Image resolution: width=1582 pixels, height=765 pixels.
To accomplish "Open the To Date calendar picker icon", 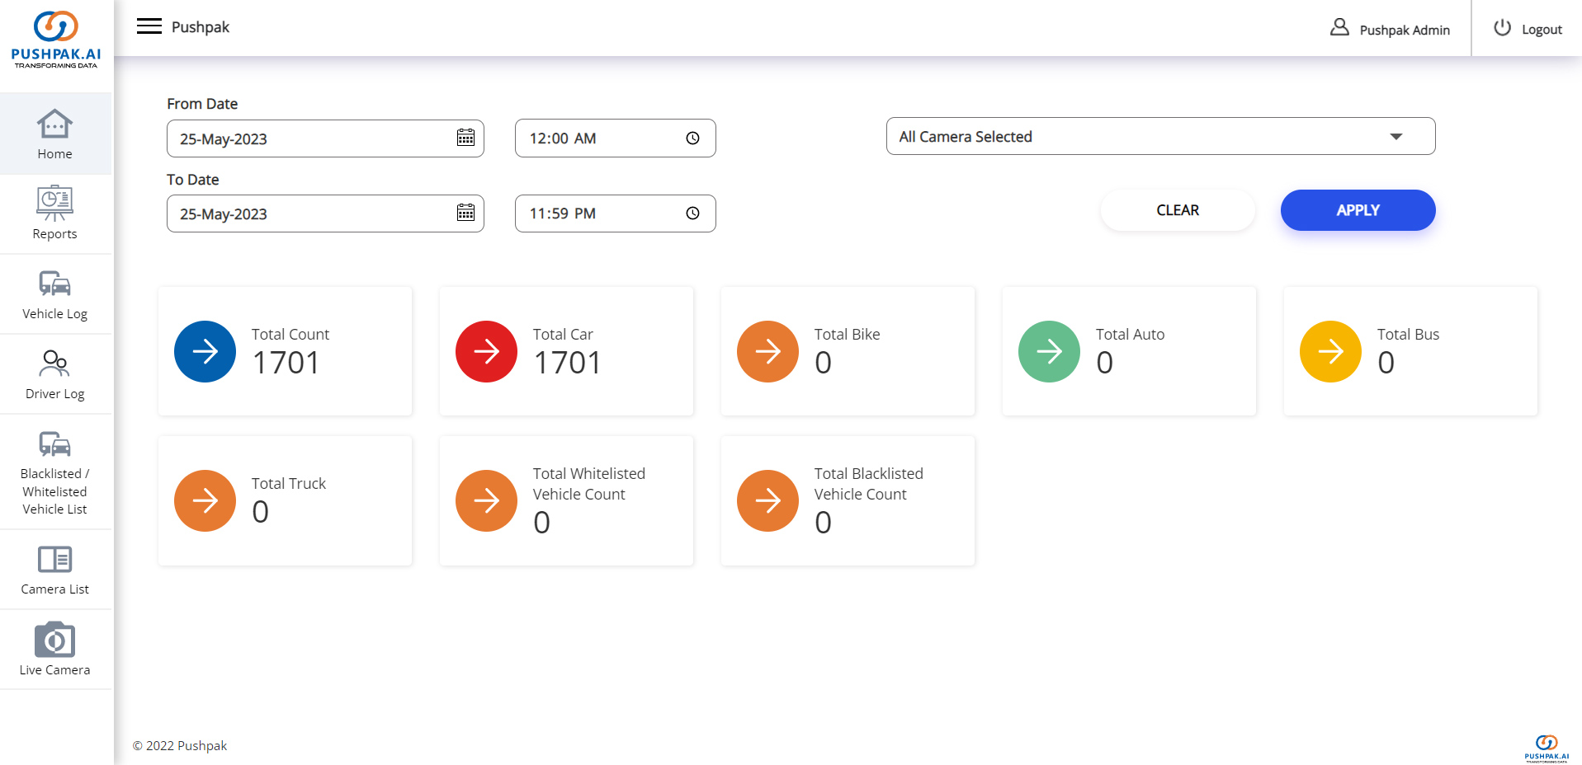I will pos(465,213).
